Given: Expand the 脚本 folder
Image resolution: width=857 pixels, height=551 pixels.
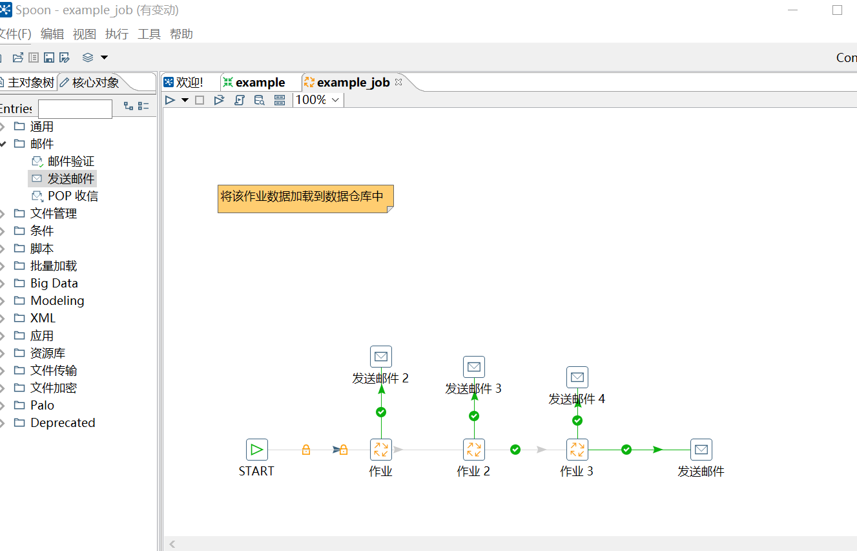Looking at the screenshot, I should pos(3,249).
